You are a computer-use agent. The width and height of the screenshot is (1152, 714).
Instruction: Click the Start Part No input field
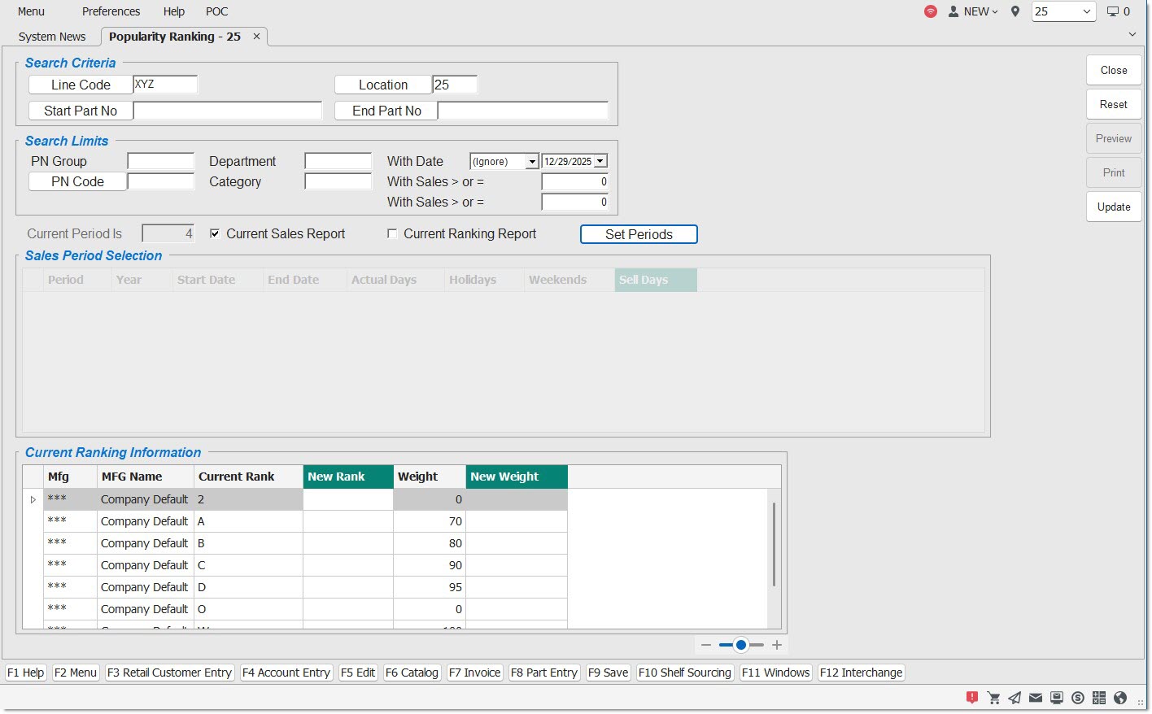coord(228,111)
